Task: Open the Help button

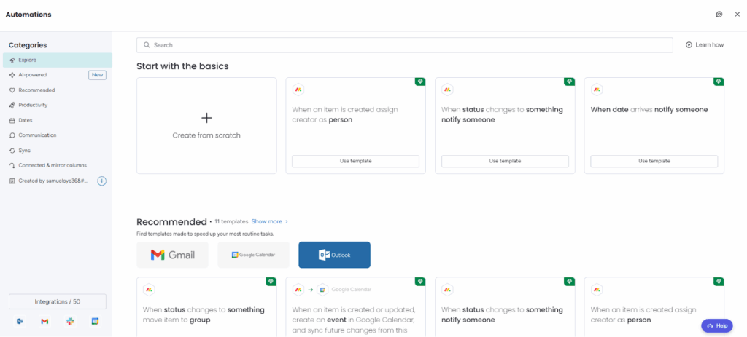Action: point(717,325)
